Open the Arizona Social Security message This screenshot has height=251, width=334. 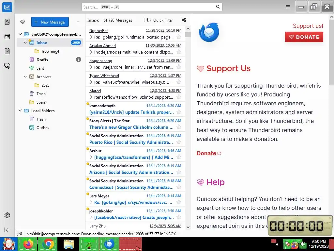135,169
